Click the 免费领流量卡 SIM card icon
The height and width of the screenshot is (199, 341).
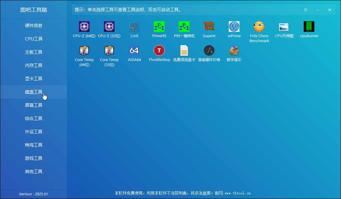[184, 50]
